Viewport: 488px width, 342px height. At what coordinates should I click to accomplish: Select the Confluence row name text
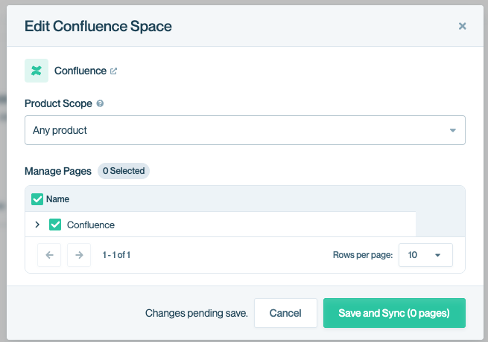click(91, 225)
